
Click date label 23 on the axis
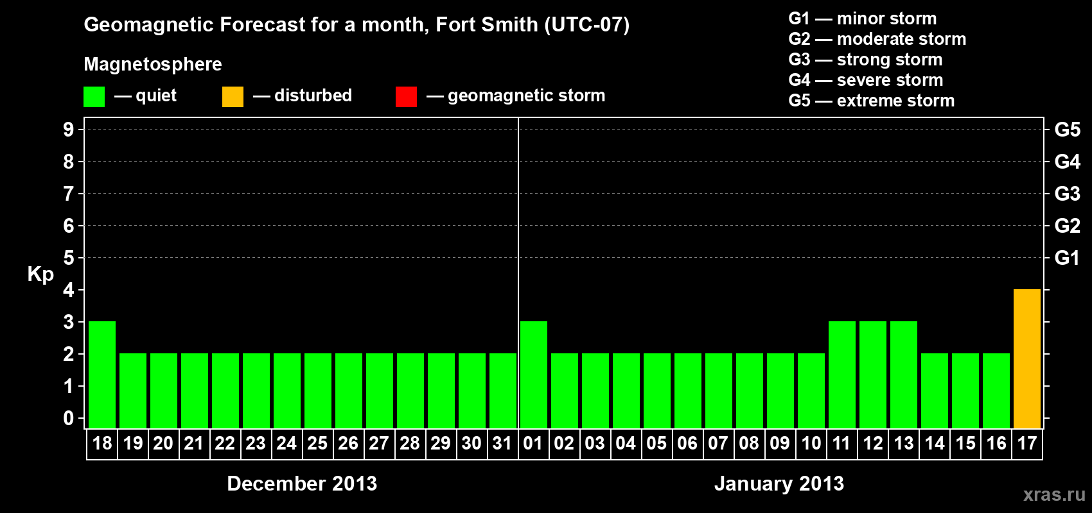click(256, 444)
